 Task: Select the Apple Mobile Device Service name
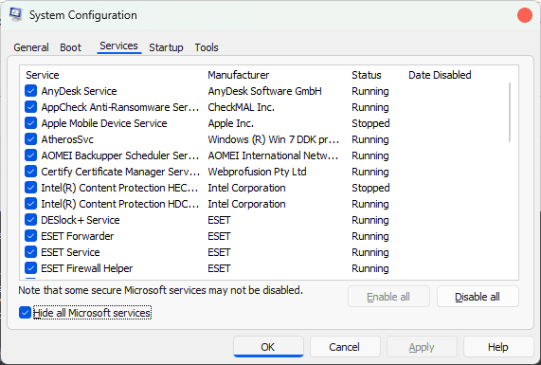pos(104,123)
